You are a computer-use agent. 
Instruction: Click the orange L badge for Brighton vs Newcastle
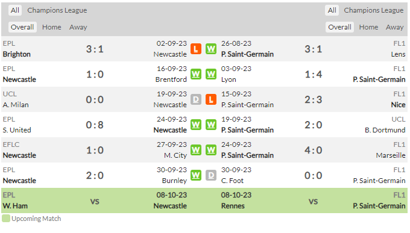point(196,49)
